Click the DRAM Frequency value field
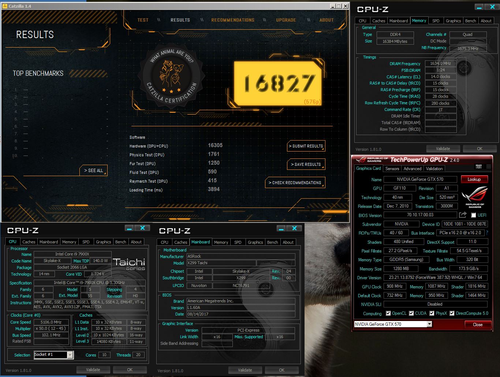This screenshot has width=500, height=377. [x=441, y=63]
